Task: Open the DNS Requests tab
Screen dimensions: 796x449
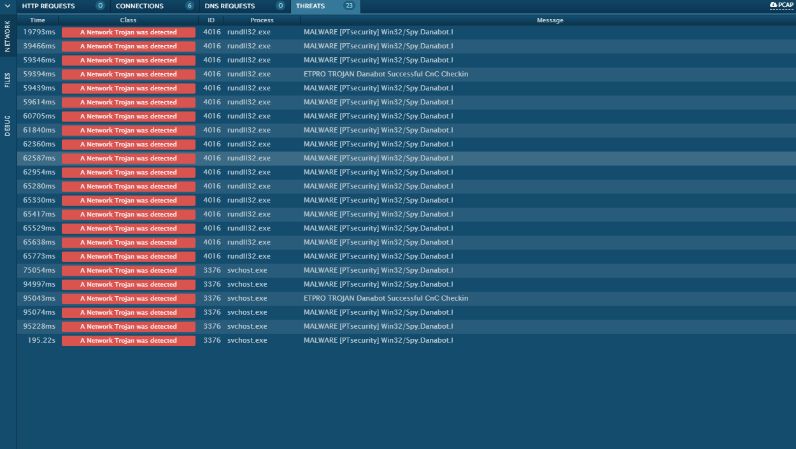Action: (229, 6)
